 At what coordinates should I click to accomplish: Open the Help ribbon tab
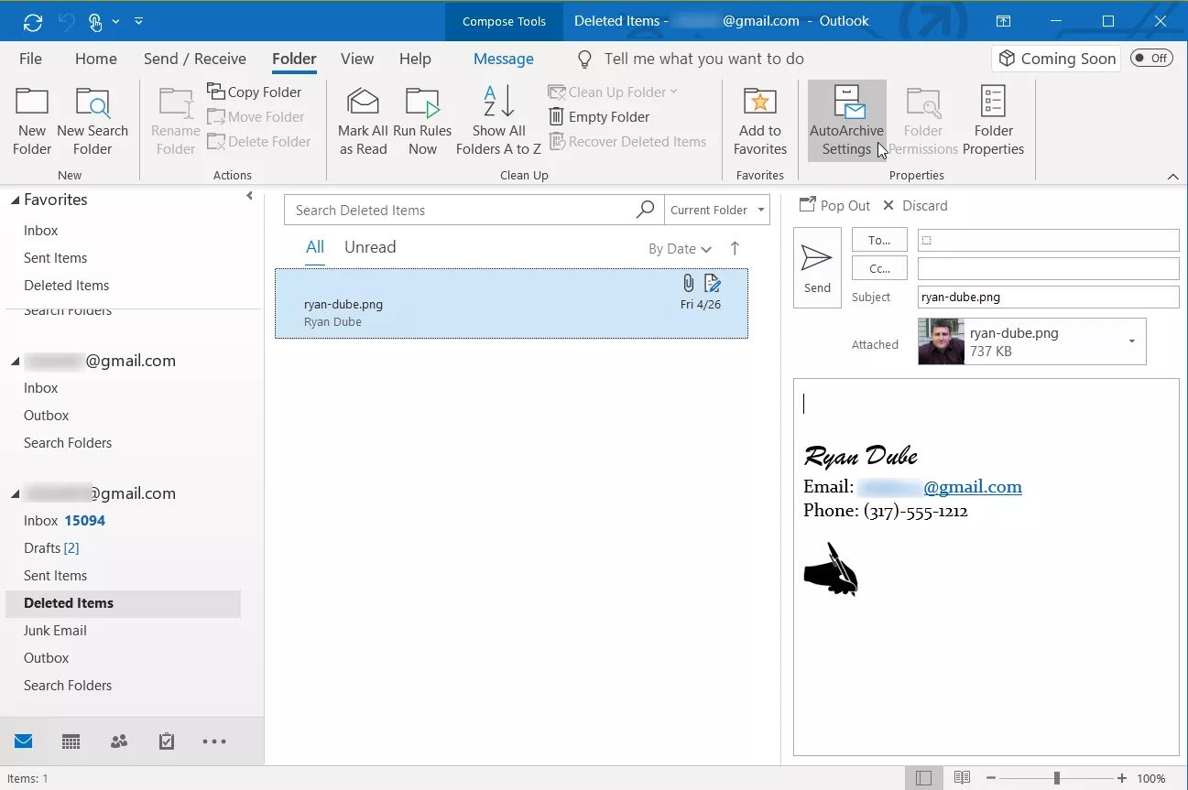point(415,59)
